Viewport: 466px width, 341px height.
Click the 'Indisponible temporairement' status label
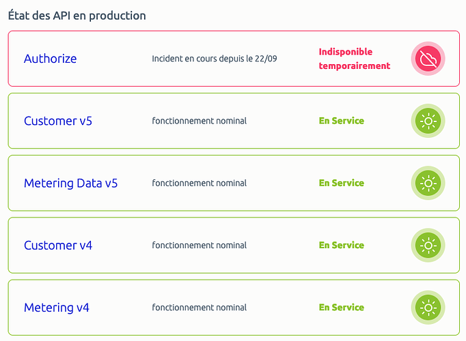[x=354, y=59]
